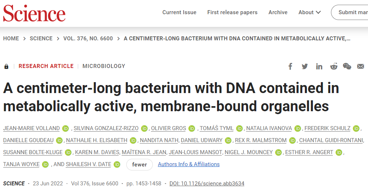Viewport: 368px width, 189px height.
Task: Share article on LinkedIn
Action: pos(319,66)
